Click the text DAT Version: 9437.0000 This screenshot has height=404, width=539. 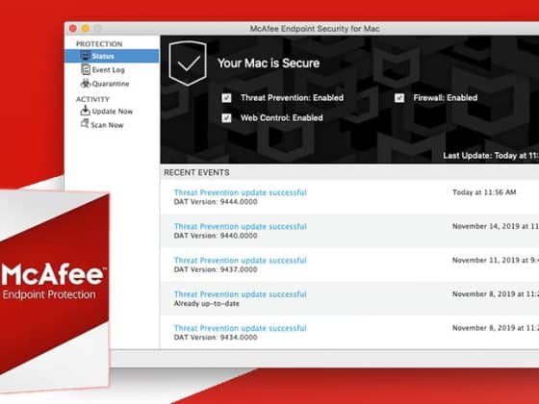(x=216, y=269)
